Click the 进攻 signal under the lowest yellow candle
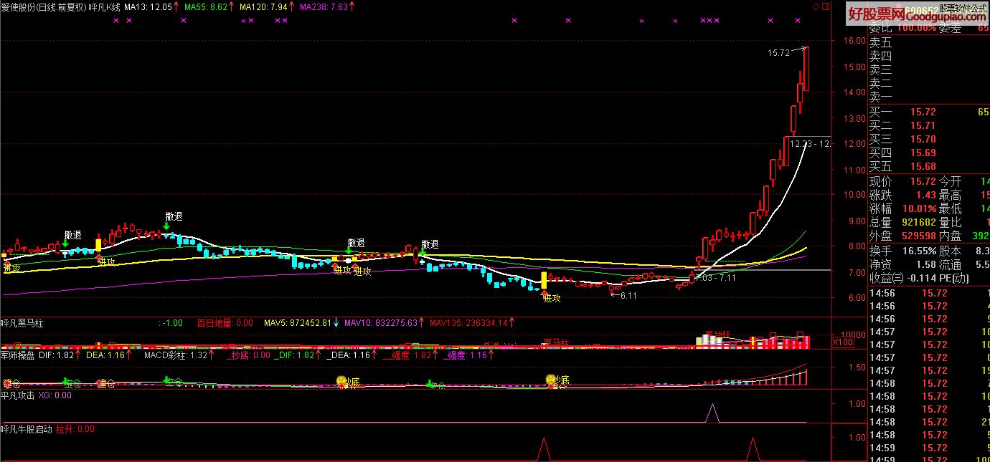 pyautogui.click(x=551, y=298)
